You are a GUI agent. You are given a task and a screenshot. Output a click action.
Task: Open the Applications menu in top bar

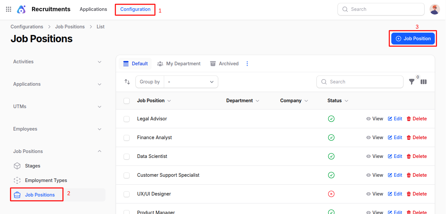[x=93, y=9]
